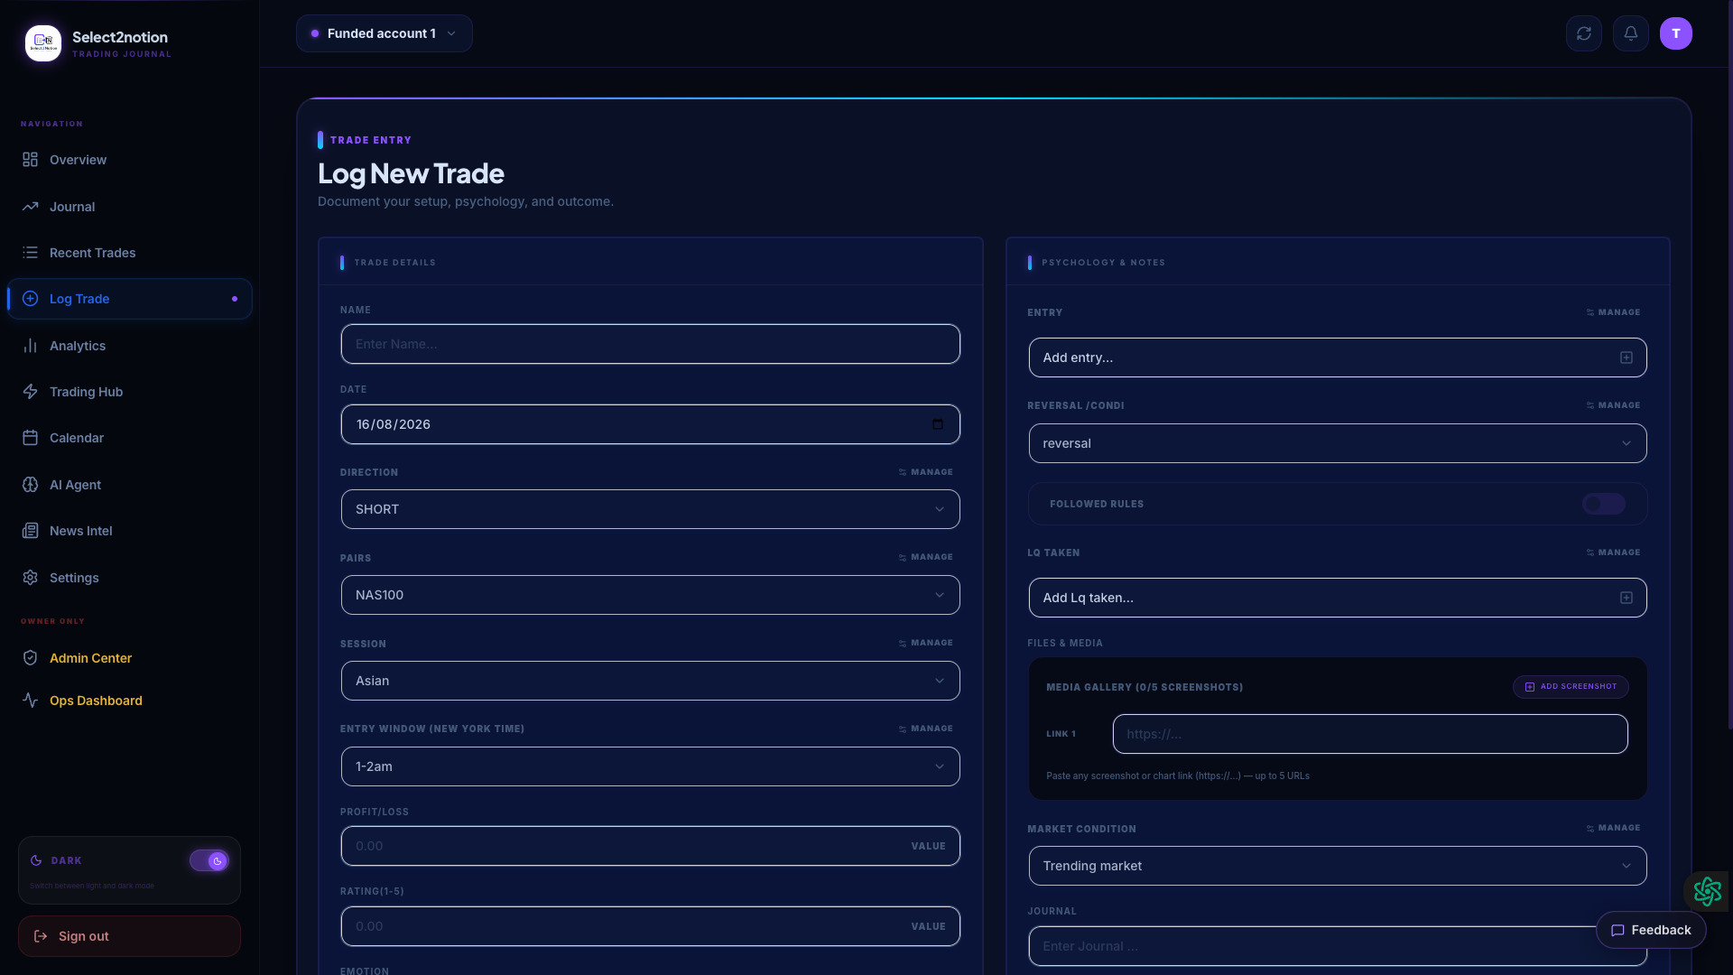Click the plus icon in Add entry field
Image resolution: width=1733 pixels, height=975 pixels.
(1626, 357)
